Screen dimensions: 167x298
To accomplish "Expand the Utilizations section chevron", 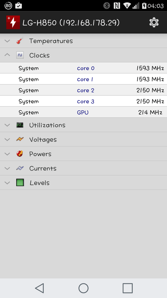I will [7, 125].
